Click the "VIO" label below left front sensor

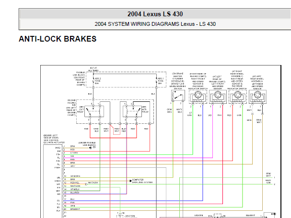210,115
